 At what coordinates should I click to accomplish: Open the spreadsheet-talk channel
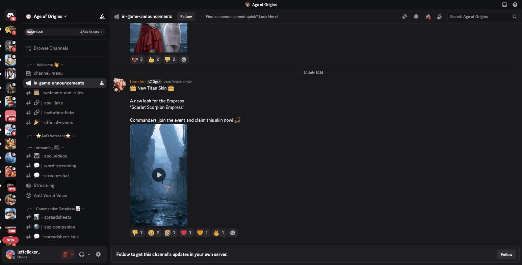65,237
